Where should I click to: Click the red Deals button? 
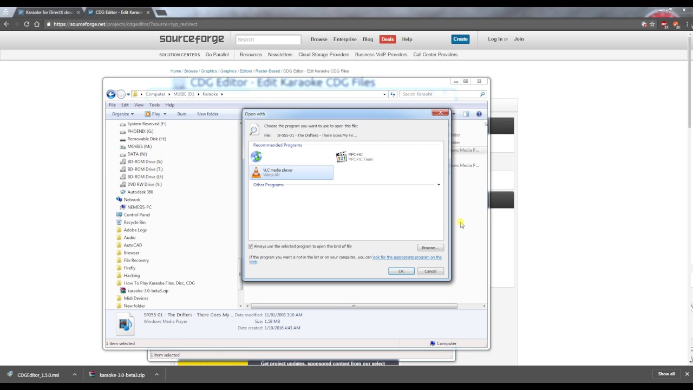[x=388, y=40]
